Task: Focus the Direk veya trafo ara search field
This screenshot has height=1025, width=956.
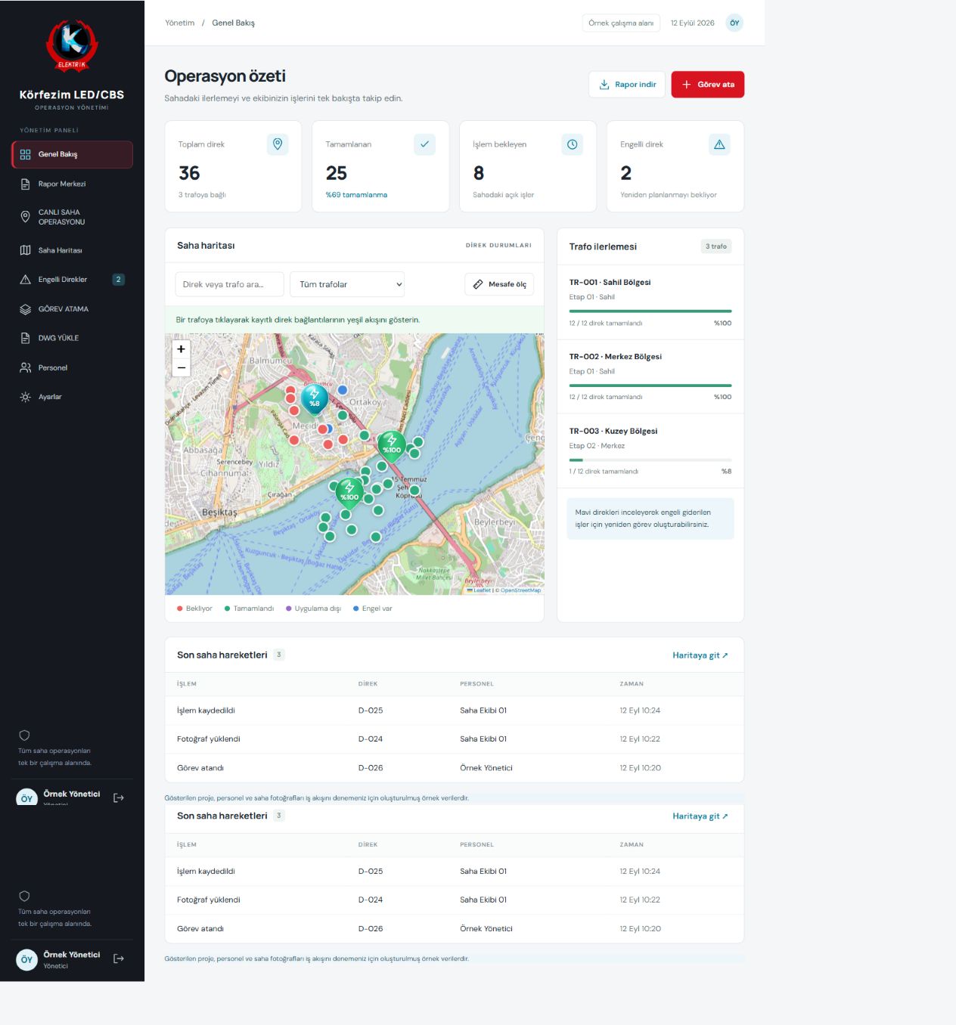Action: click(230, 284)
